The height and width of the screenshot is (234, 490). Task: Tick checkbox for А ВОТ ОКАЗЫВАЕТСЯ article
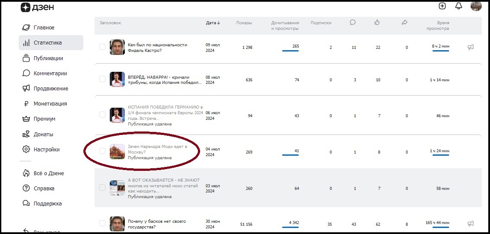pos(102,188)
